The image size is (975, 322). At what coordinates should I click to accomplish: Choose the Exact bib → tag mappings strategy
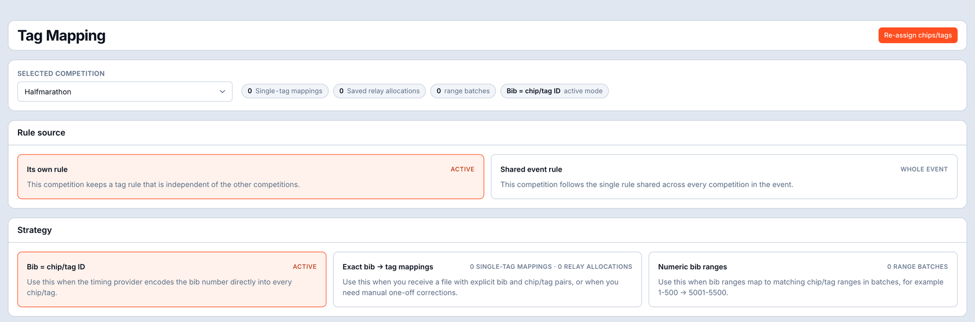tap(487, 279)
